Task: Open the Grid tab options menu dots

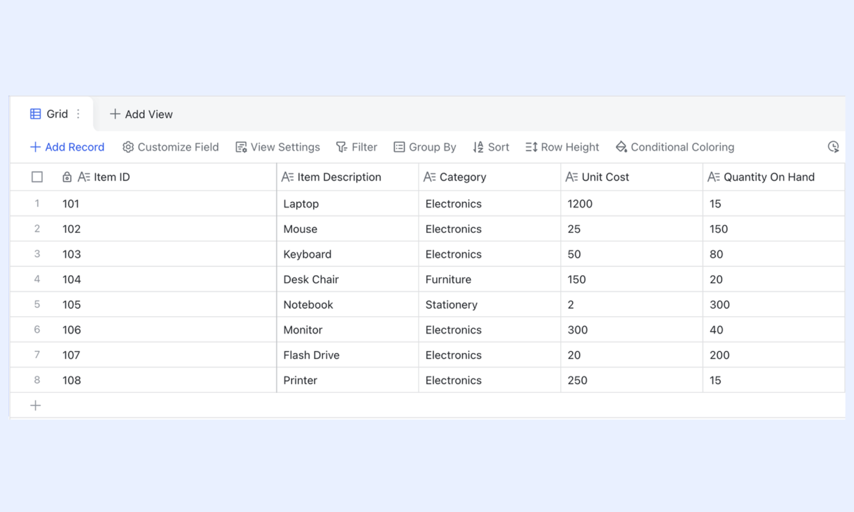Action: [78, 114]
